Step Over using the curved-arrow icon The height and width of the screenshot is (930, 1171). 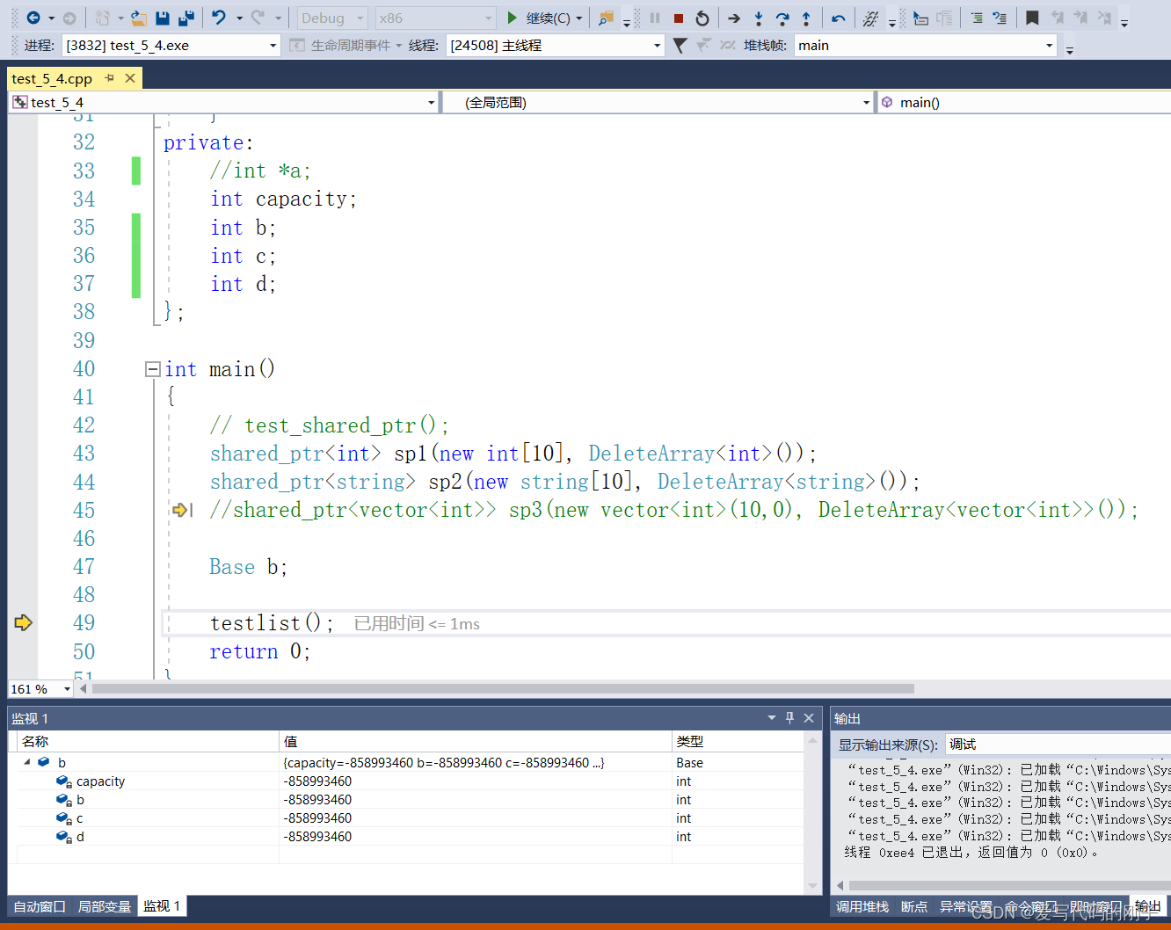pyautogui.click(x=782, y=18)
